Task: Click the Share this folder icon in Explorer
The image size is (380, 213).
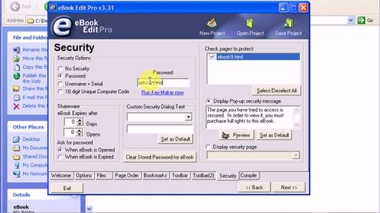Action: (16, 89)
